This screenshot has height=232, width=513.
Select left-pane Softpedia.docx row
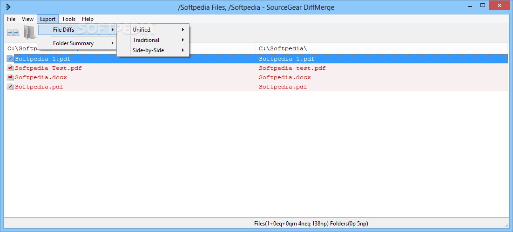(x=41, y=77)
